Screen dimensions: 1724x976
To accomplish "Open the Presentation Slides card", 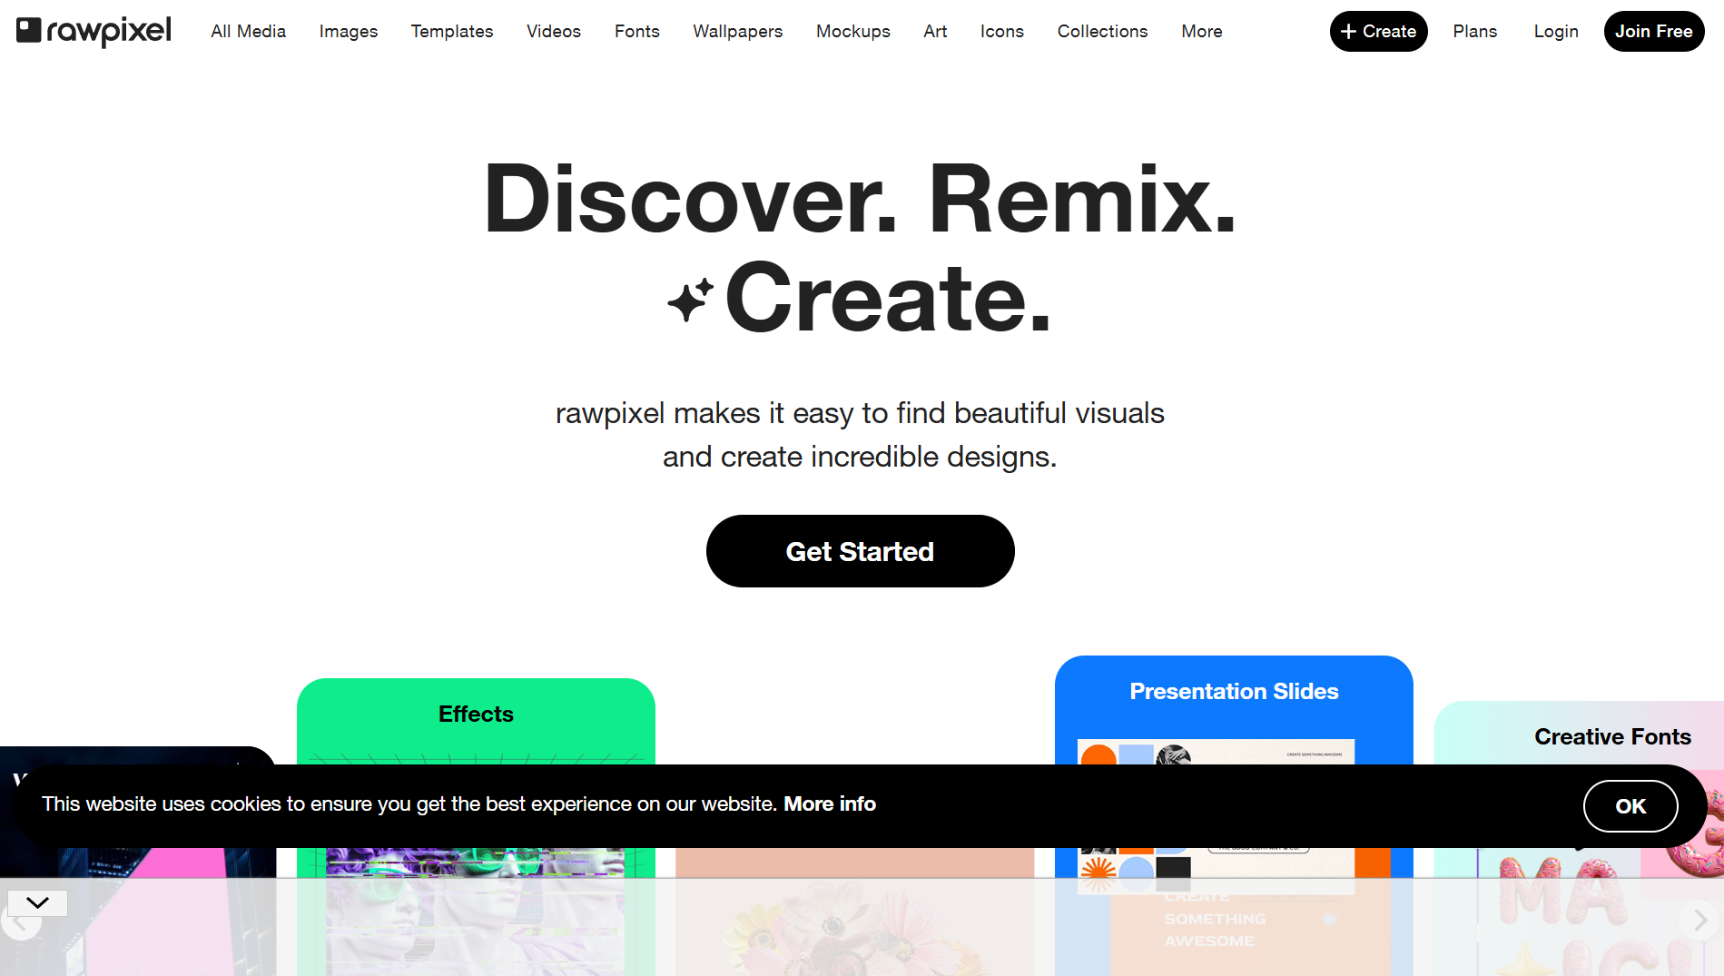I will [x=1234, y=710].
